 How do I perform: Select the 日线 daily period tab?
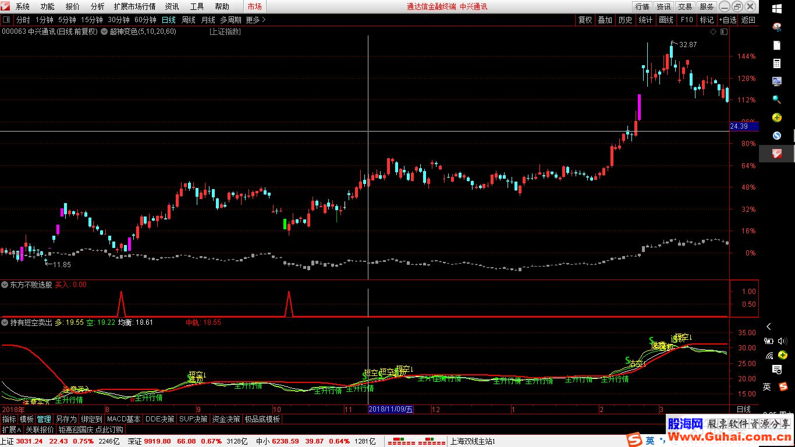[169, 19]
